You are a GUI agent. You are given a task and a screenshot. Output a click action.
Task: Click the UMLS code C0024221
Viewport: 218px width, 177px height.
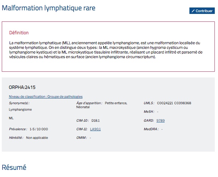pos(165,103)
